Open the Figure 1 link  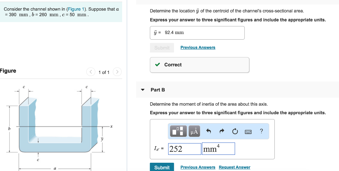click(76, 9)
